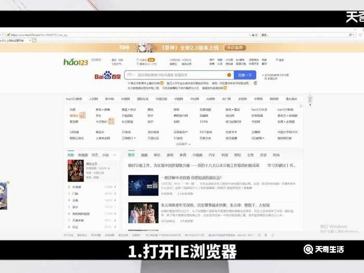Select the 科技 news tab
Image resolution: width=364 pixels, height=273 pixels.
coord(225,155)
